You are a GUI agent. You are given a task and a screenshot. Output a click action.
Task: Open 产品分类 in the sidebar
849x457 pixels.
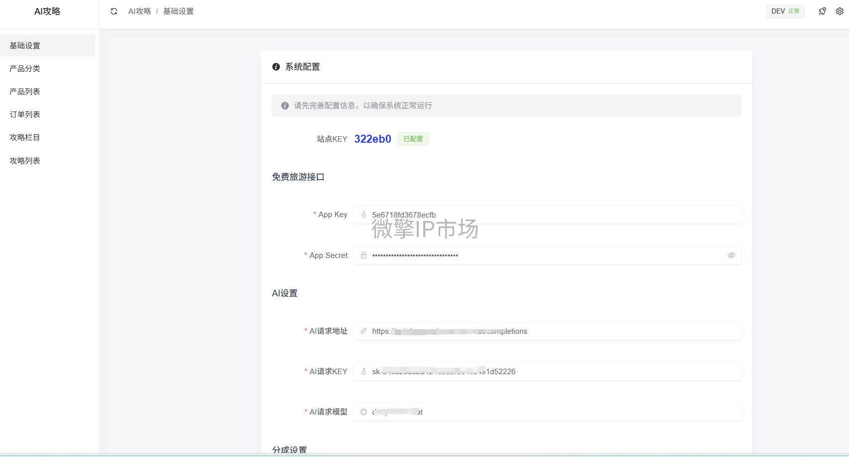click(24, 68)
